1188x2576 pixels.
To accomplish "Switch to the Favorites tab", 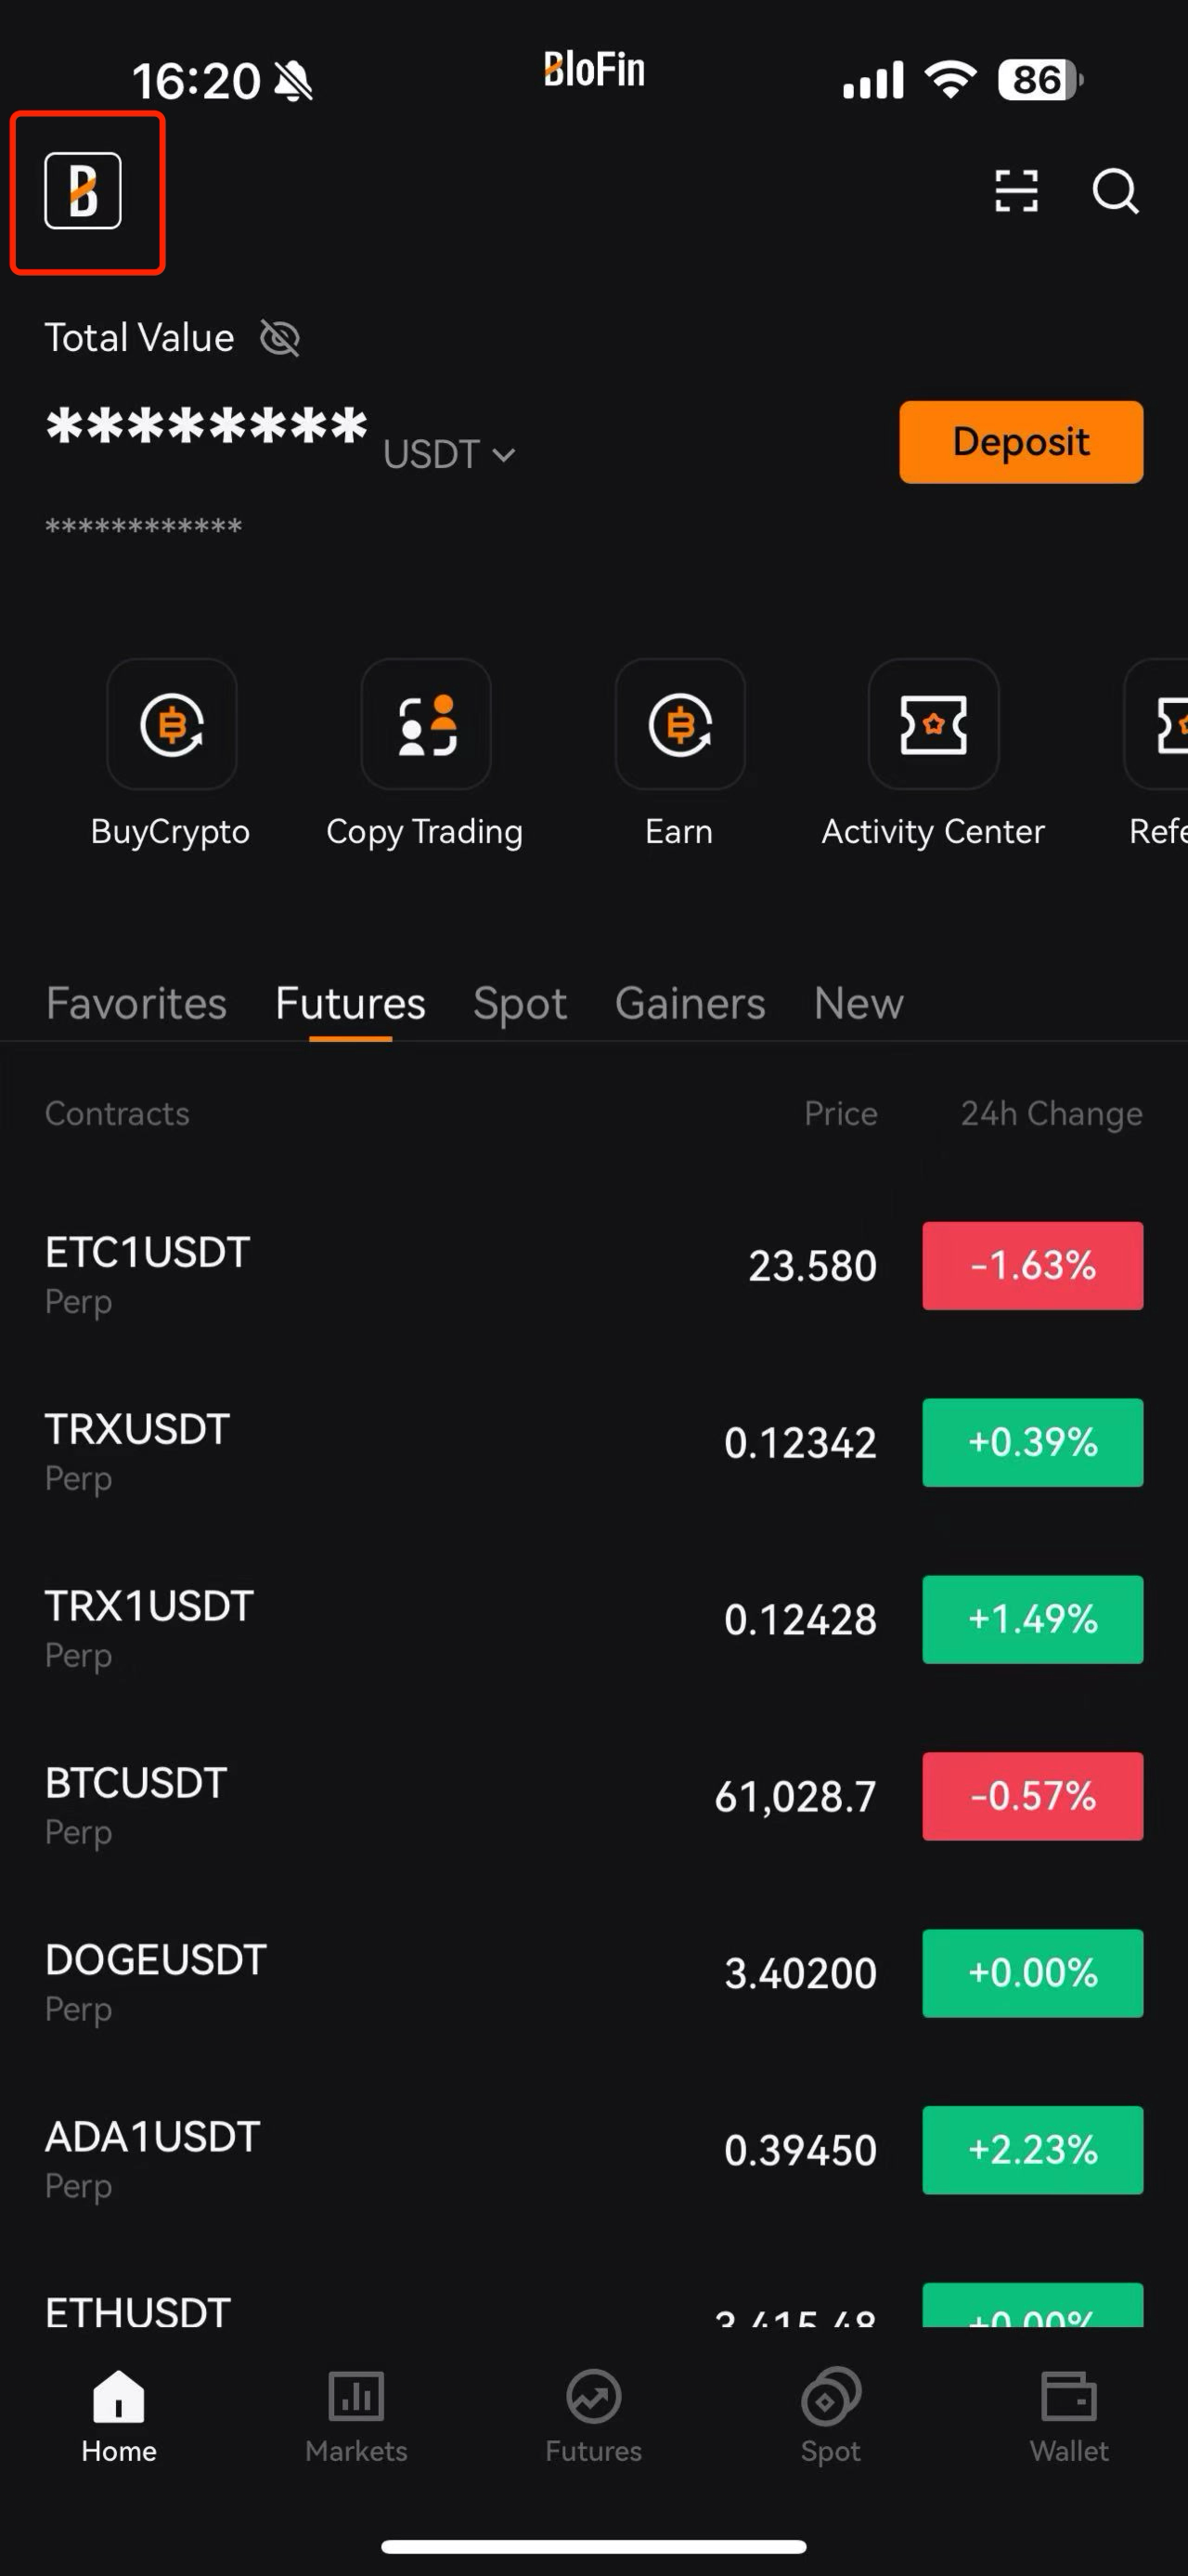I will [136, 1003].
